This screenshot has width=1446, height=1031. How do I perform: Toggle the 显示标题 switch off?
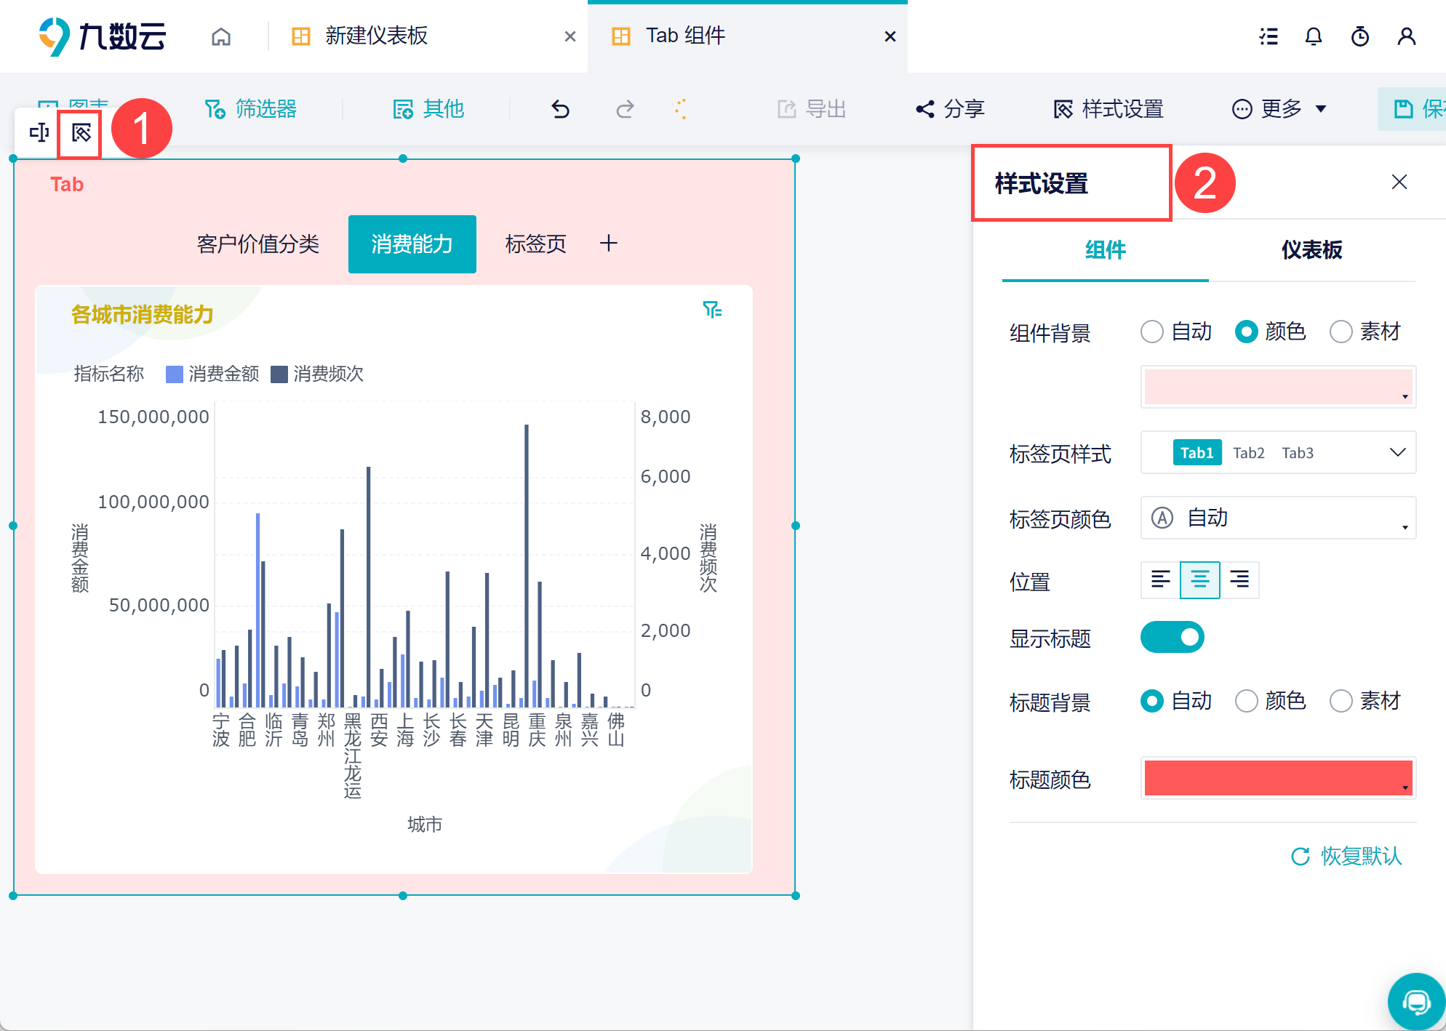pos(1172,637)
